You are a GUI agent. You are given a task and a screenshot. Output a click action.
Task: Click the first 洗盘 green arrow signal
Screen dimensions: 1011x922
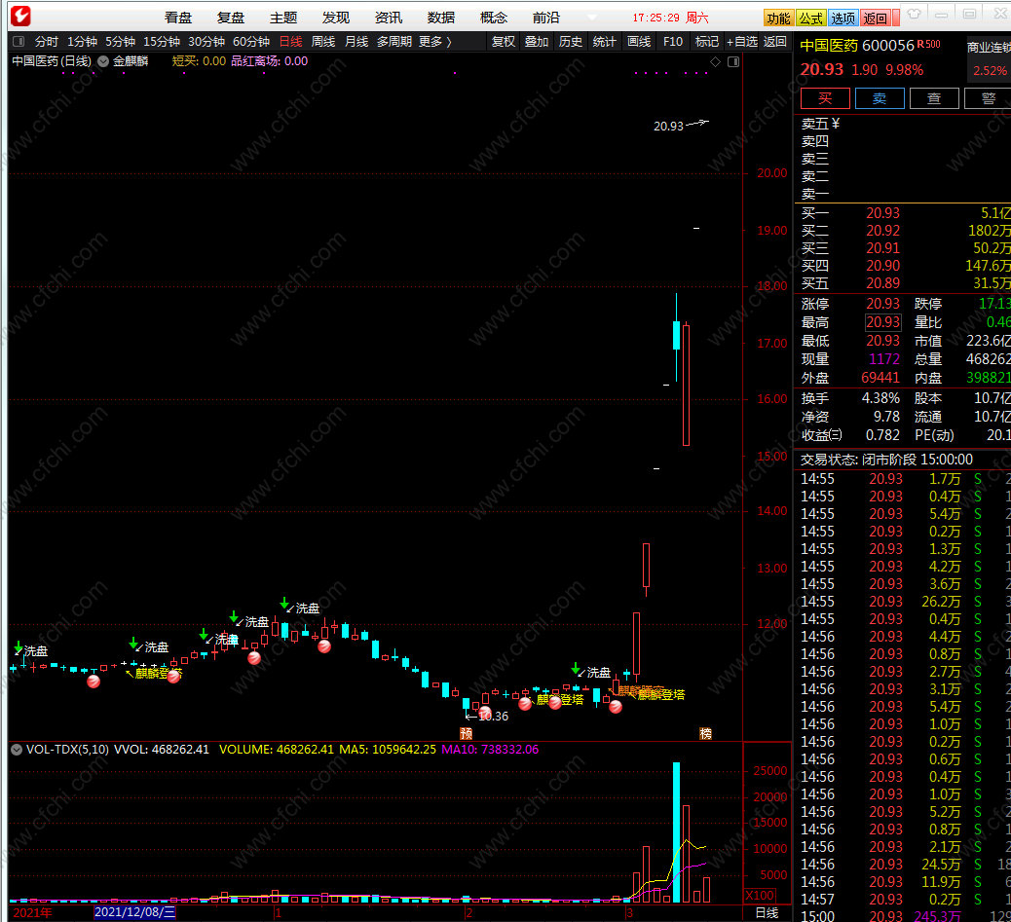19,646
